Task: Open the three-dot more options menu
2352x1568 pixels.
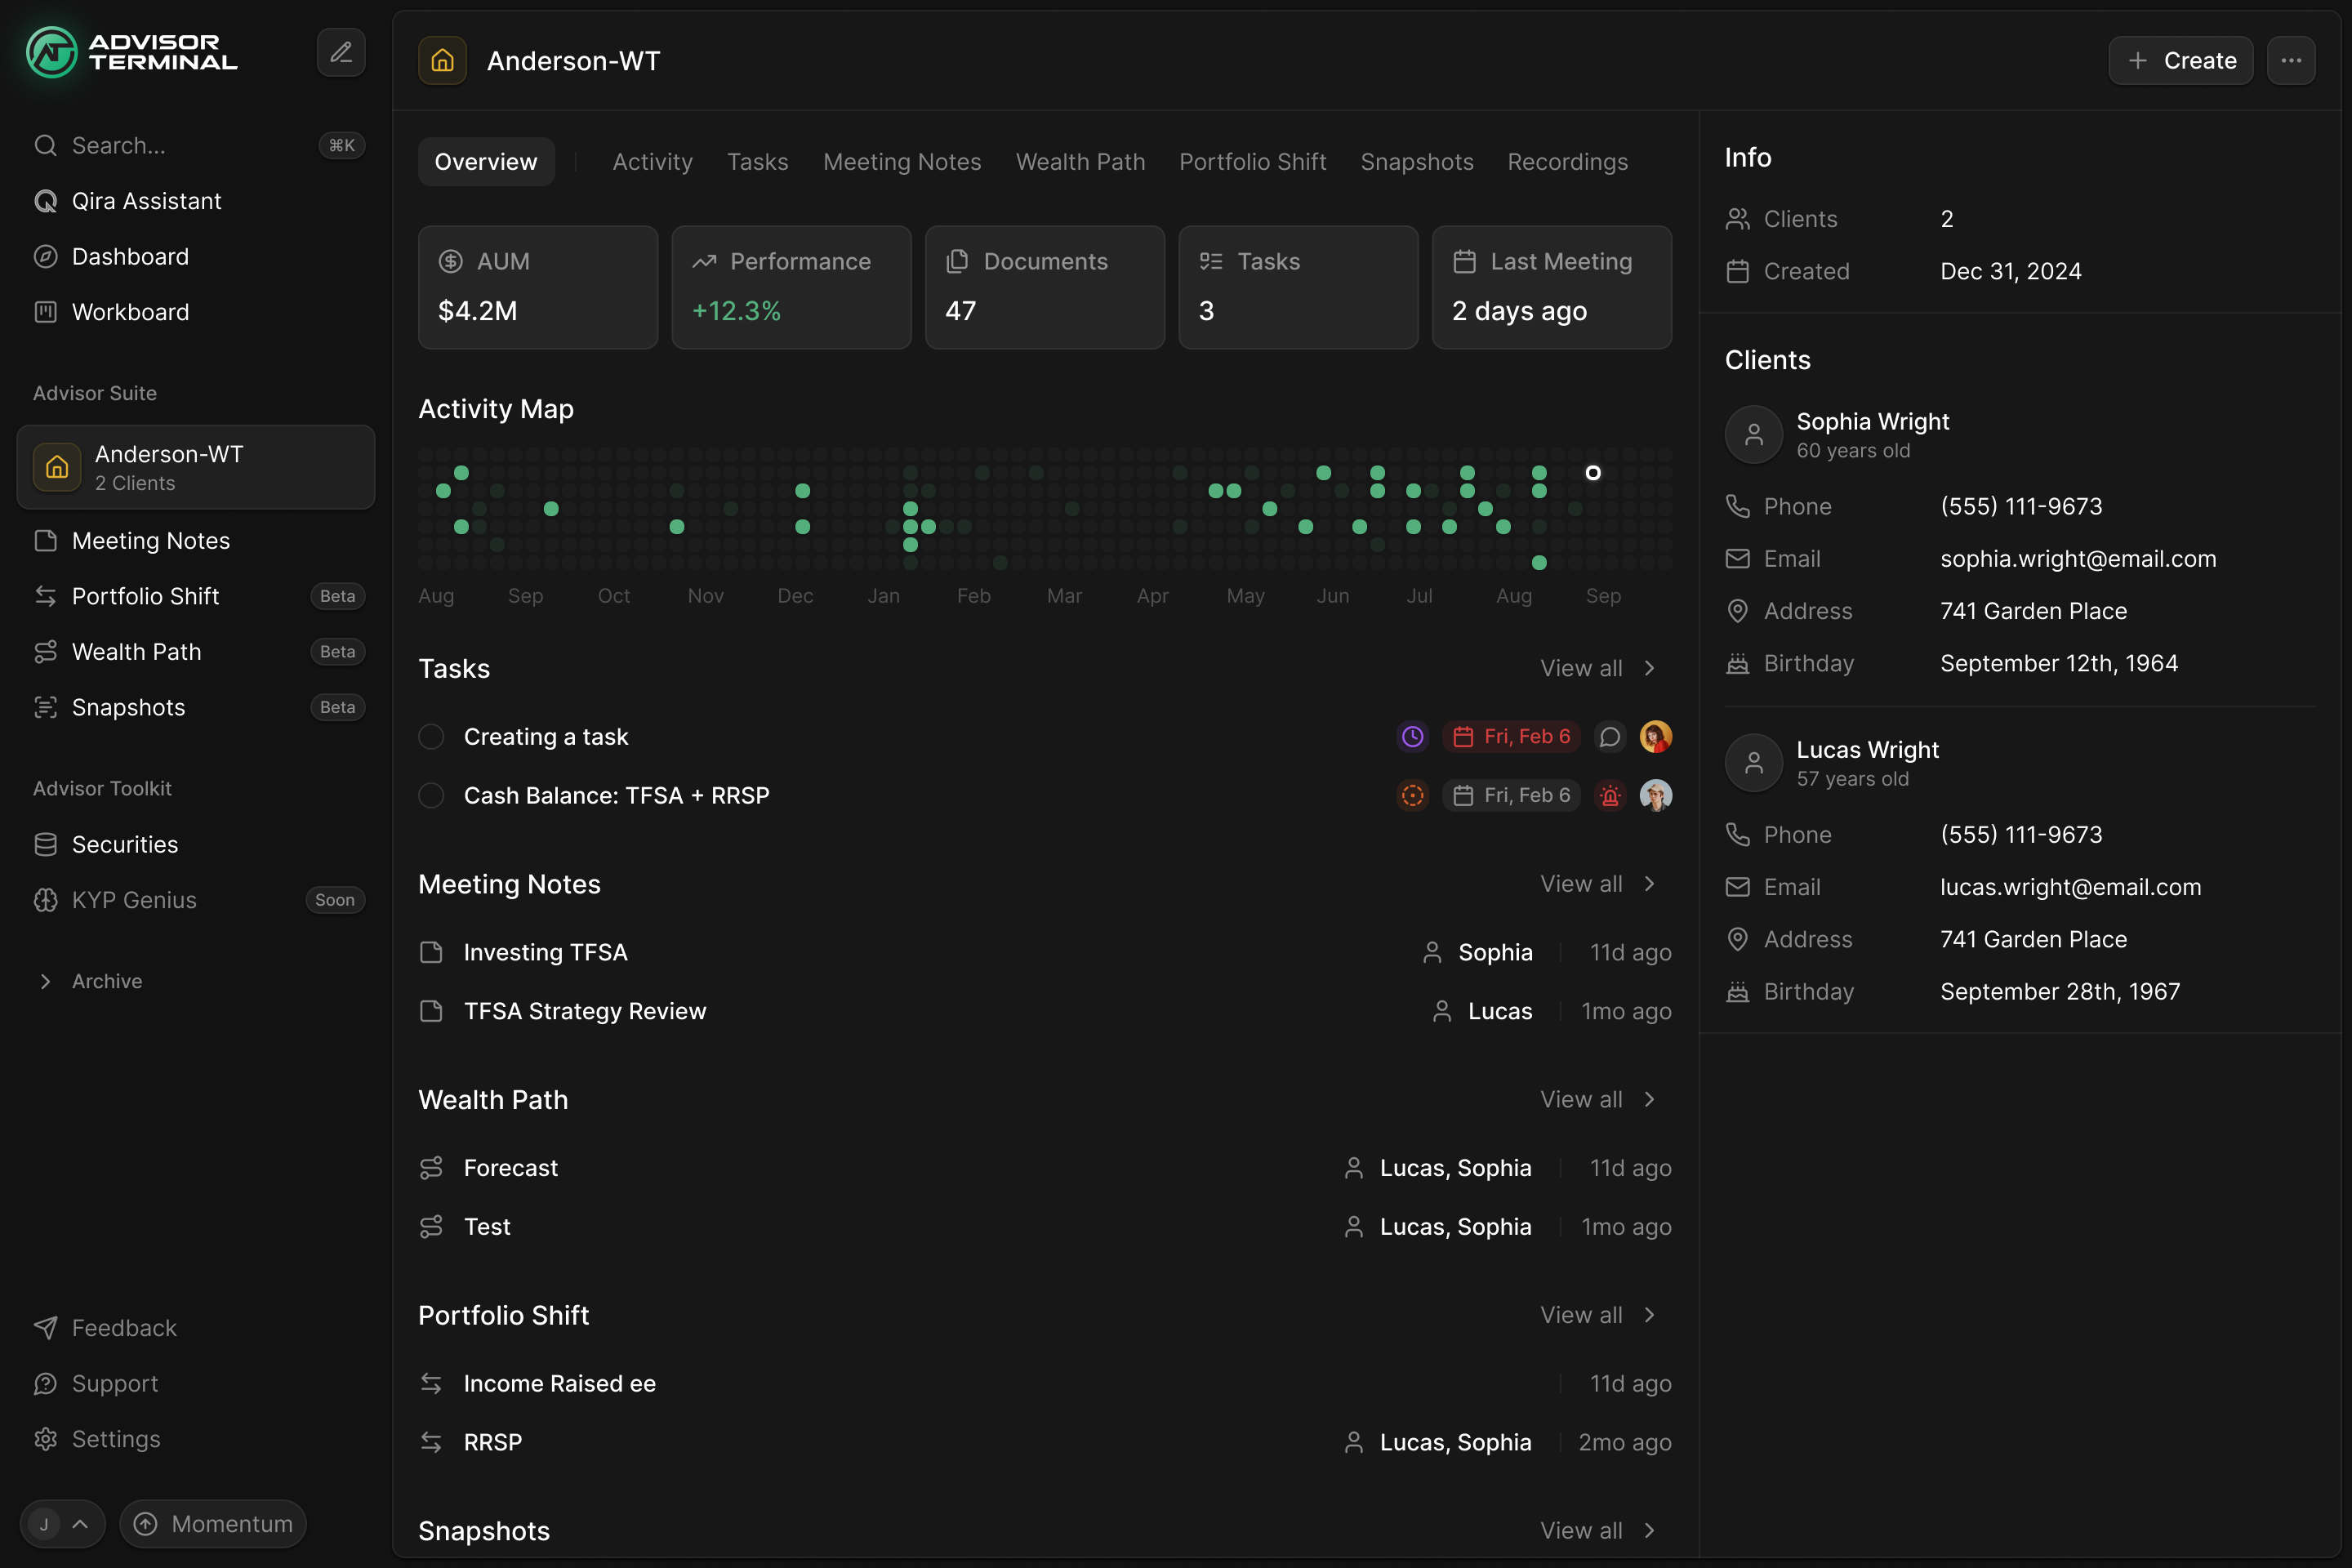Action: 2291,61
